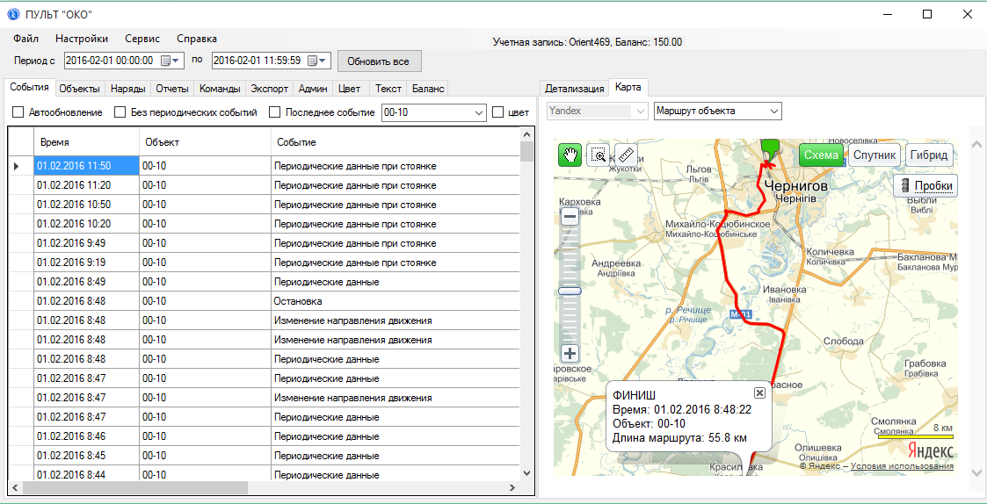Switch map to Спутник view
Screen dimensions: 987x504
click(874, 155)
